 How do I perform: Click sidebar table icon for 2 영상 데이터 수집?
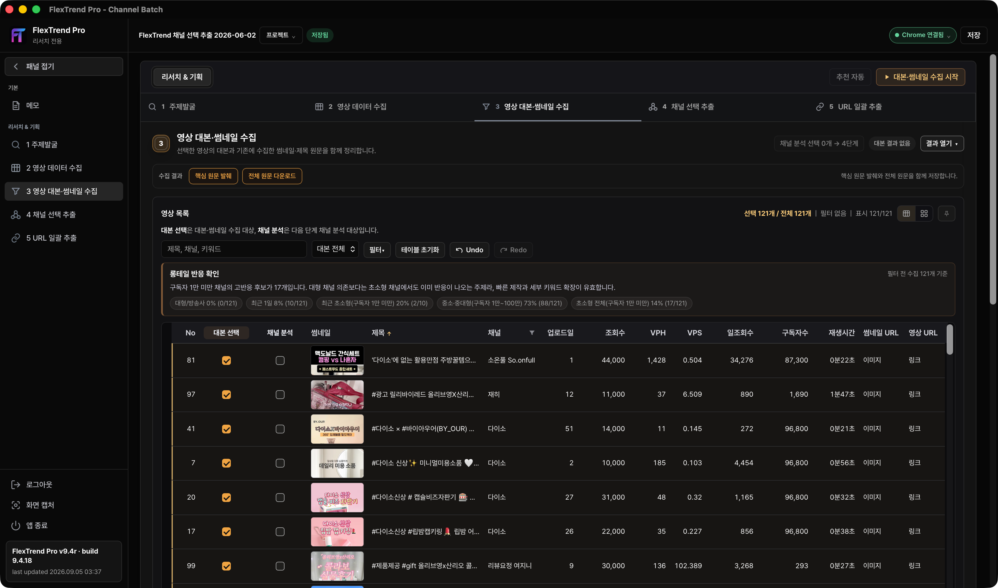(16, 168)
